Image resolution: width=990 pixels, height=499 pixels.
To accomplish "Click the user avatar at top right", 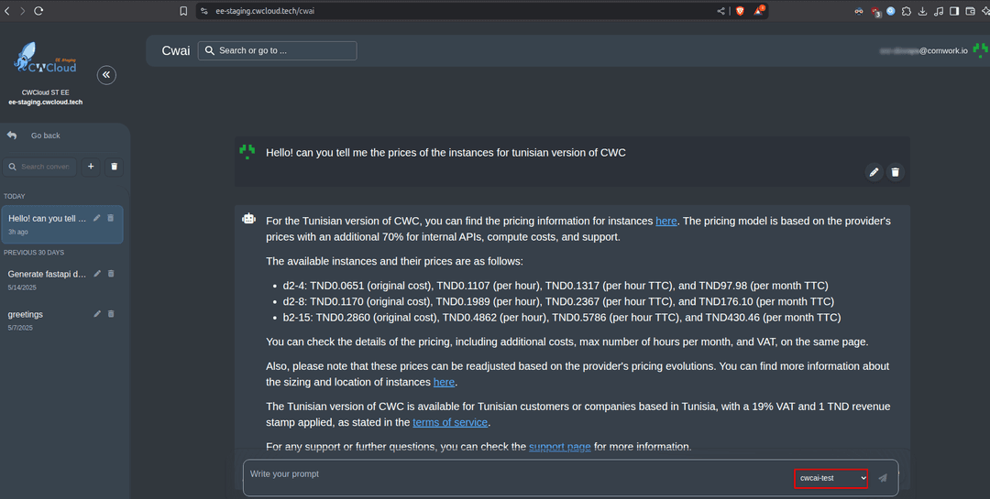I will (981, 50).
